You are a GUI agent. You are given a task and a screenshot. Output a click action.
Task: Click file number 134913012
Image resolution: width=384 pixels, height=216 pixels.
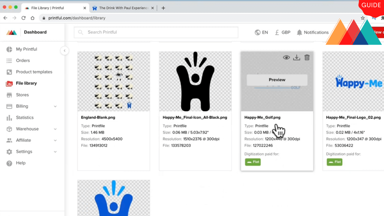tap(98, 145)
